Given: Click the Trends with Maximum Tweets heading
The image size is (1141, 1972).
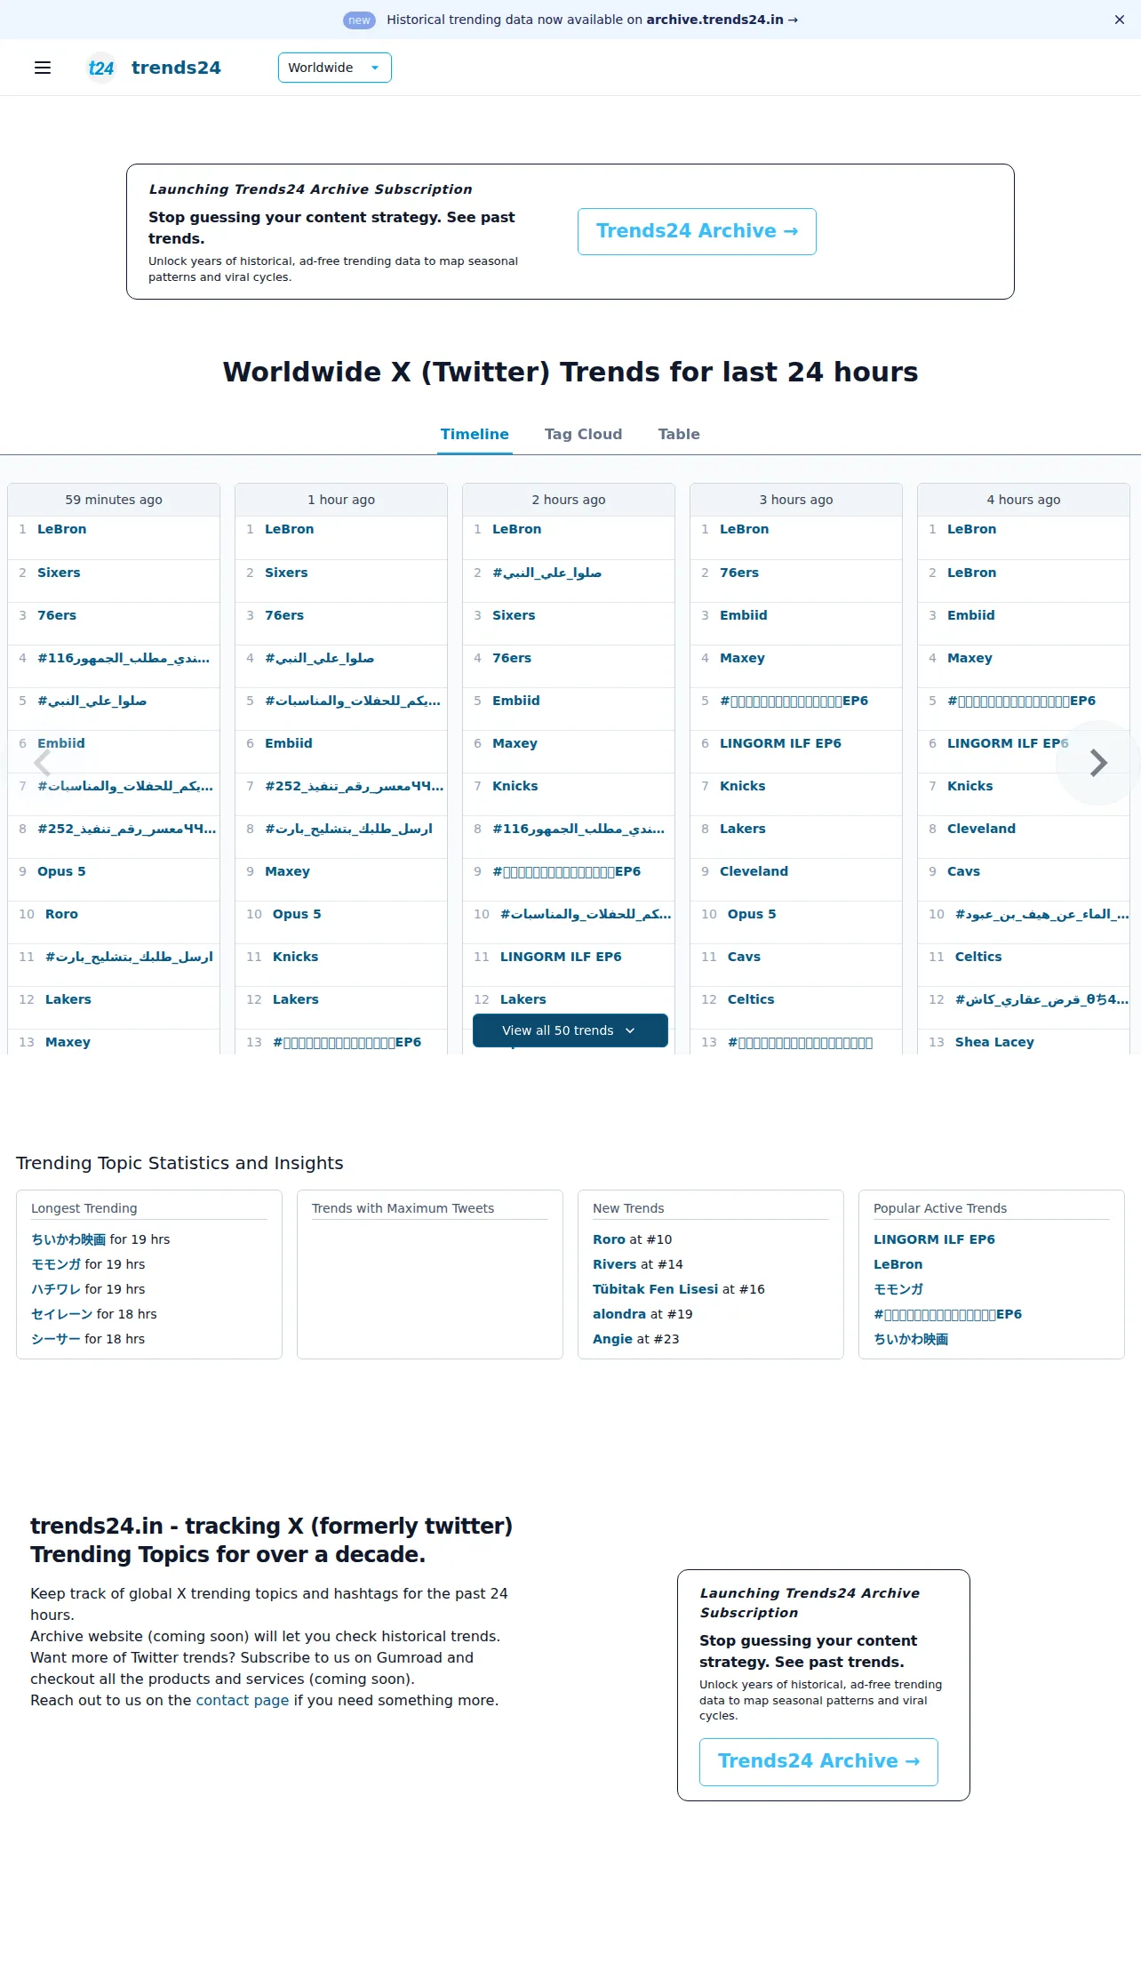Looking at the screenshot, I should [403, 1208].
